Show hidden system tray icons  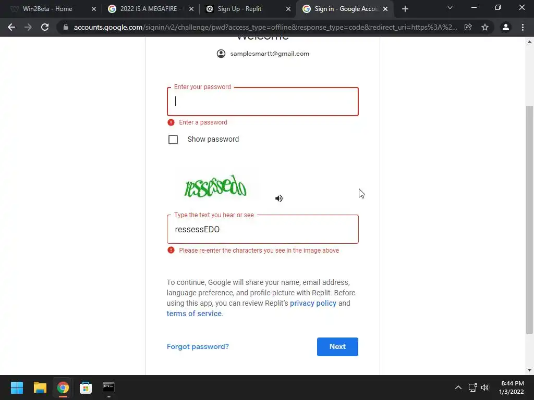click(458, 387)
